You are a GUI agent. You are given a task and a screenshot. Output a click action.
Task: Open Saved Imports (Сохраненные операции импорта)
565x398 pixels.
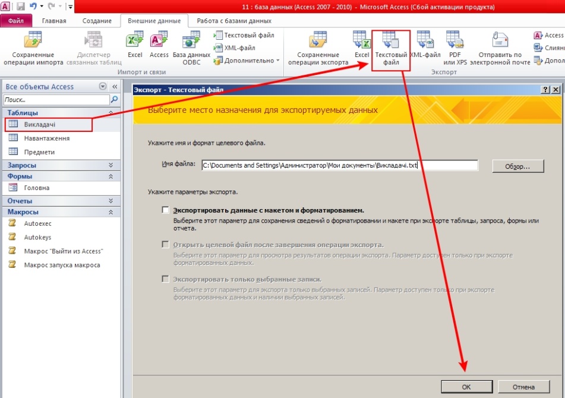pos(33,48)
